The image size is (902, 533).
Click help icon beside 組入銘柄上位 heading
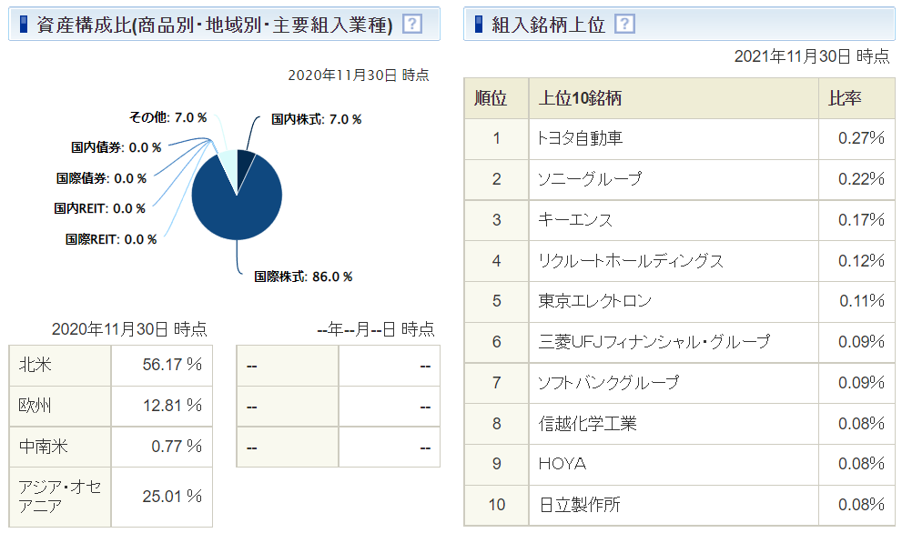624,25
